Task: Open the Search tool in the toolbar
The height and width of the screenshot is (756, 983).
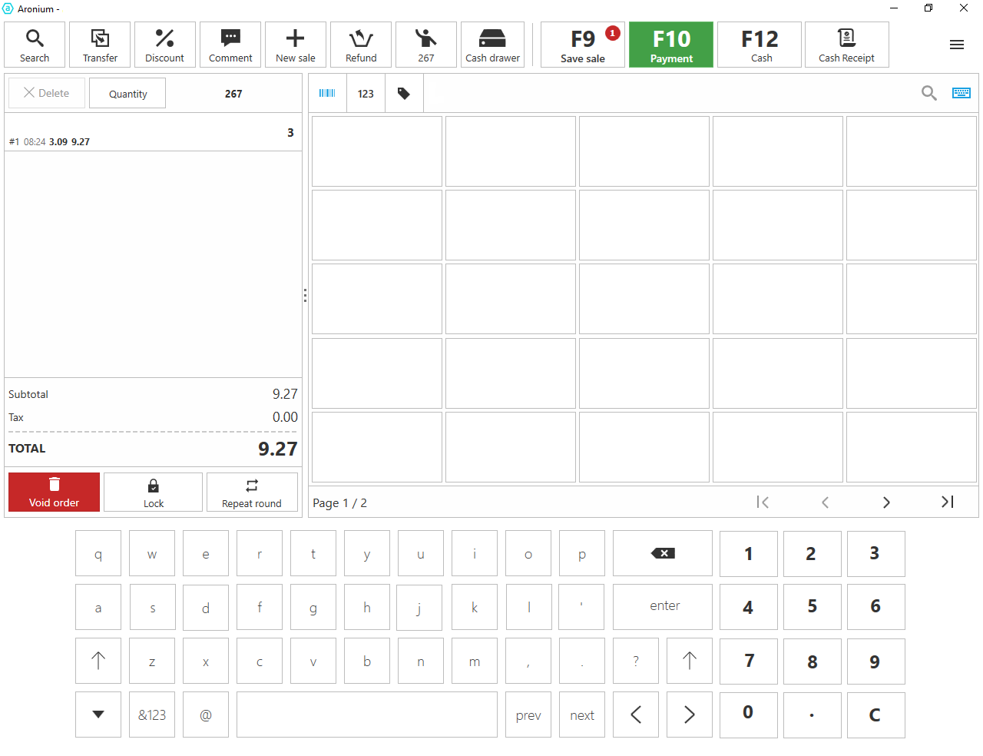Action: 35,45
